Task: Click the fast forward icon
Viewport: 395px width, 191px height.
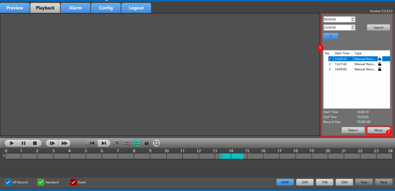Action: 64,143
